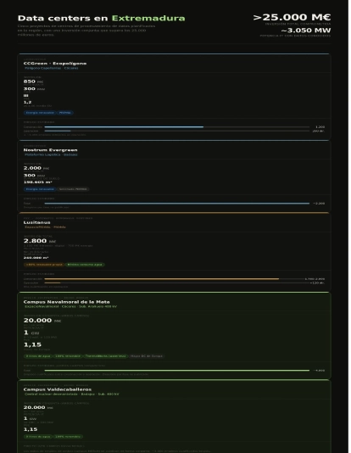Click the 'CCGreen · Ecopolígono' card title
Screen dimensions: 351x453
tap(55, 64)
